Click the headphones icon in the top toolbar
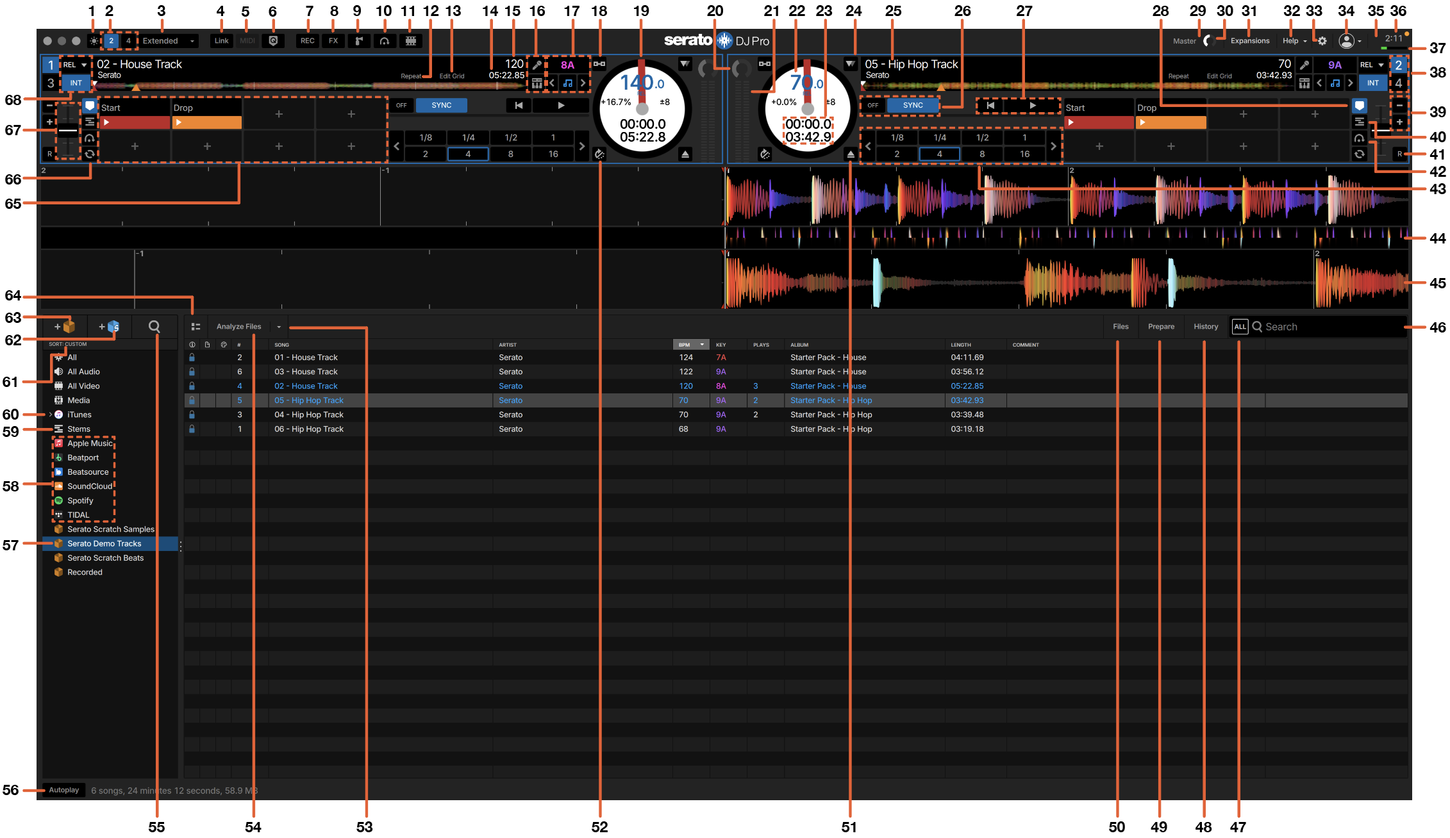1450x838 pixels. 385,41
